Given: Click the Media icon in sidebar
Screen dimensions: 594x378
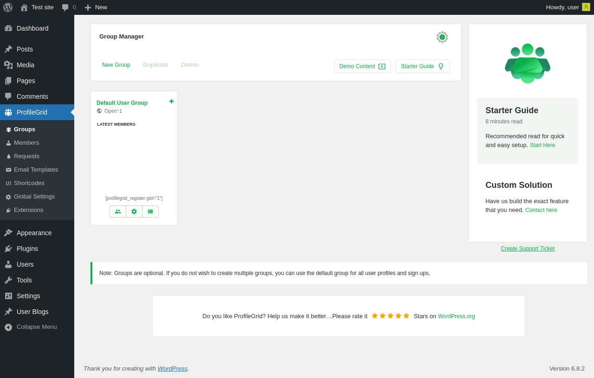Looking at the screenshot, I should coord(8,65).
